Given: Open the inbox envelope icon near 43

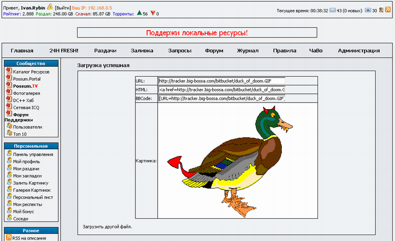Looking at the screenshot, I should pyautogui.click(x=332, y=10).
